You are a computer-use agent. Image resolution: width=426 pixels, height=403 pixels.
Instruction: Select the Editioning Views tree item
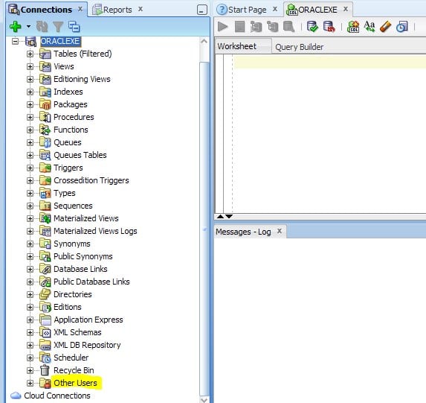[82, 79]
